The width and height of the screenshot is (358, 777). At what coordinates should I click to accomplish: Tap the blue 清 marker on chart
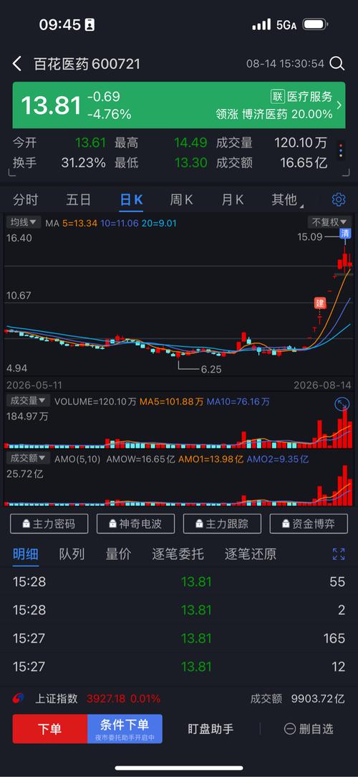click(x=345, y=233)
